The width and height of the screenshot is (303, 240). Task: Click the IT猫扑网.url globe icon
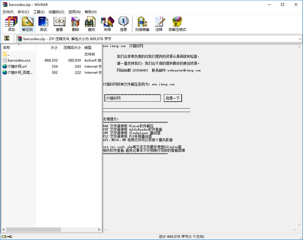coord(5,66)
